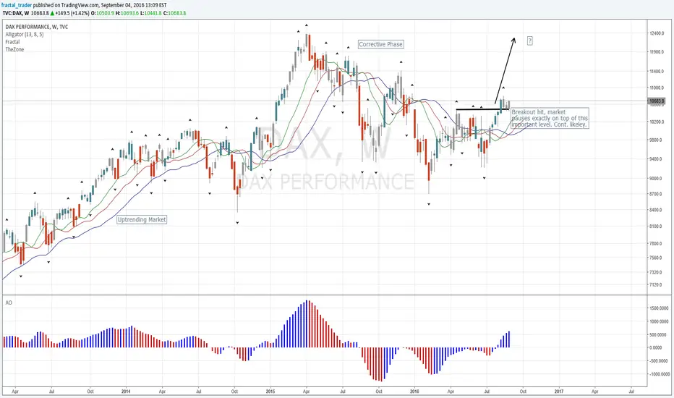Viewport: 674px width, 398px height.
Task: Click the close value "C:10683.8" in header
Action: click(174, 13)
